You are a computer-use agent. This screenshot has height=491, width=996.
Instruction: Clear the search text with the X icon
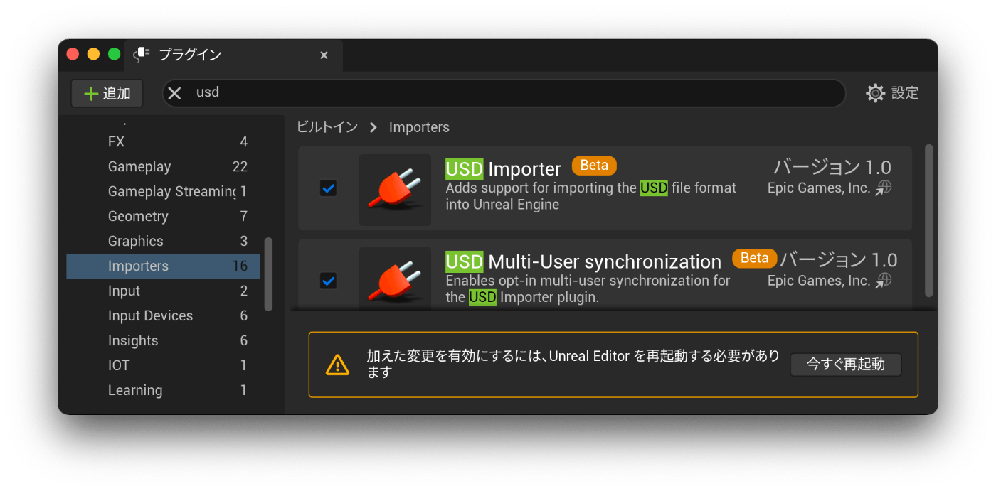pos(175,93)
